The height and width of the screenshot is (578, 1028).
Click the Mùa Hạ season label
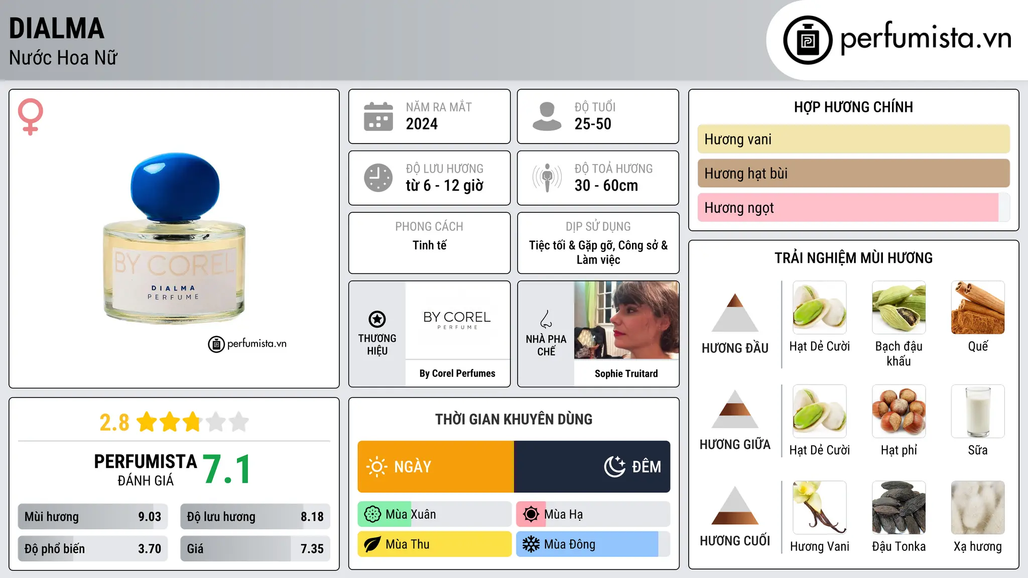coord(564,515)
